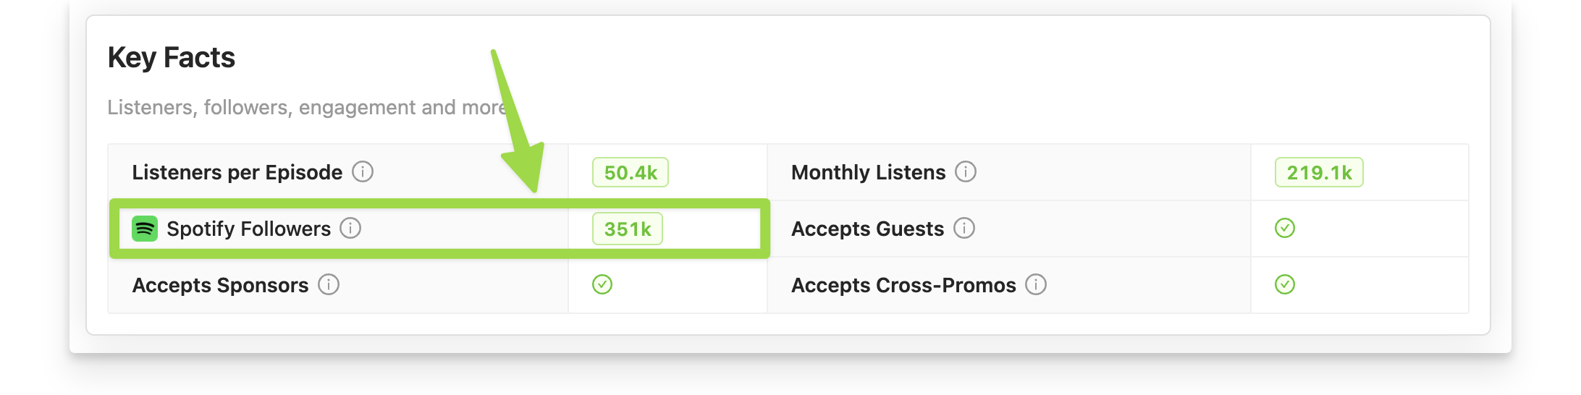Click the Listeners per Episode label
The height and width of the screenshot is (395, 1581).
tap(237, 173)
